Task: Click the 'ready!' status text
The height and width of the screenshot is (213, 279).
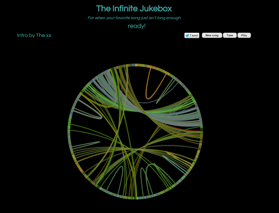Action: 137,26
